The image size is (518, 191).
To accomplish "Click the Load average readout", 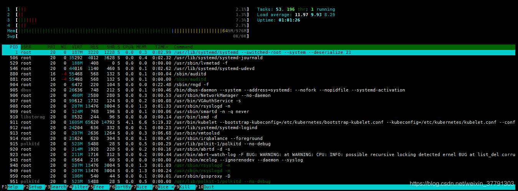I will click(x=296, y=15).
